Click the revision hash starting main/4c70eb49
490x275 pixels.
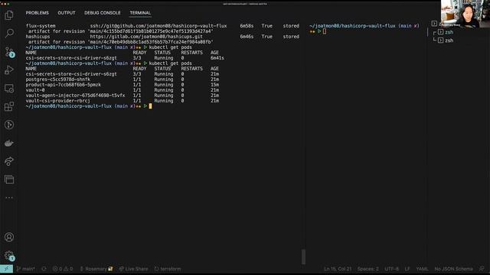tap(150, 42)
